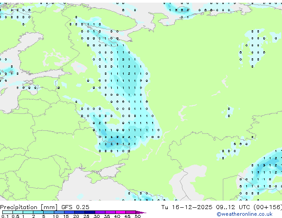Click the "10" legend scale number
The height and width of the screenshot is (218, 282).
point(56,216)
